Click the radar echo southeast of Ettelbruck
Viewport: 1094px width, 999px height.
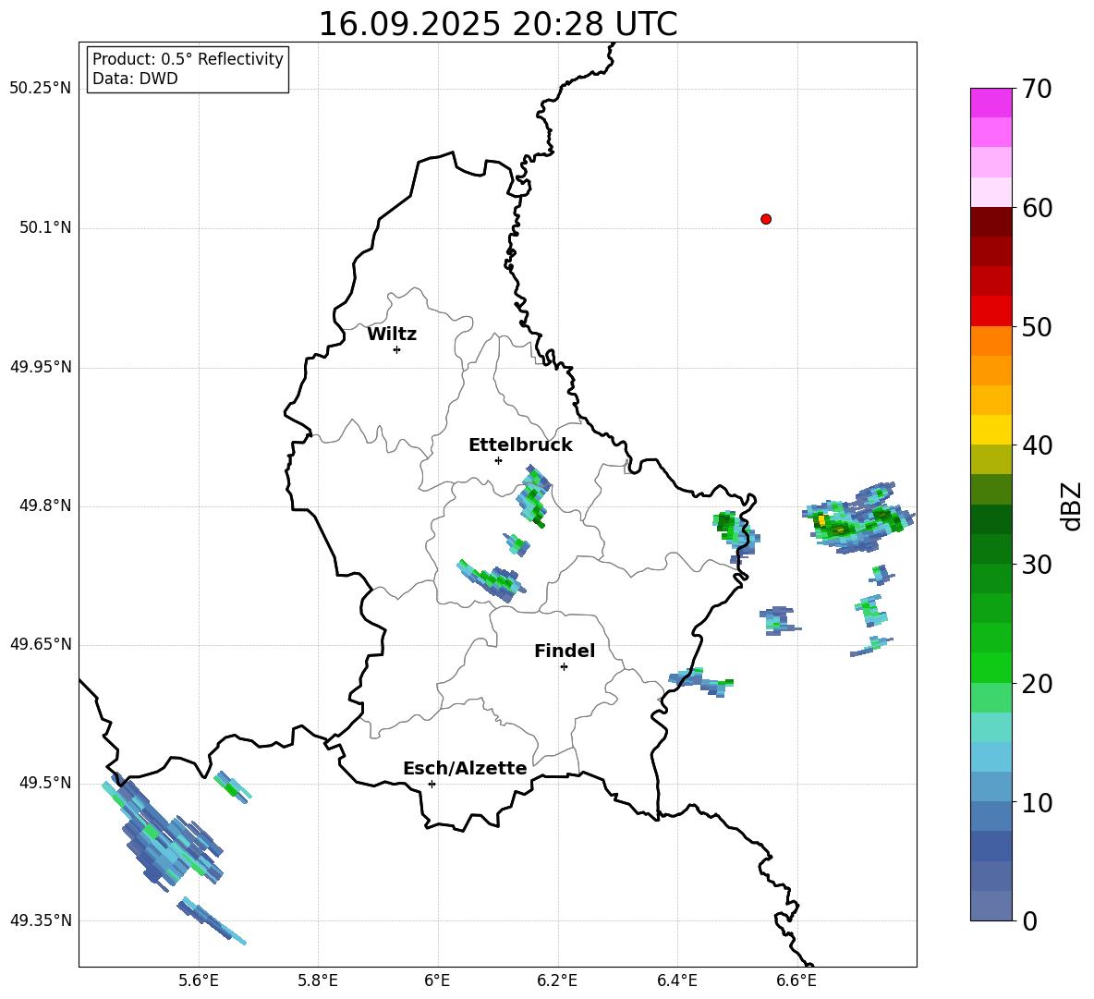click(x=534, y=496)
